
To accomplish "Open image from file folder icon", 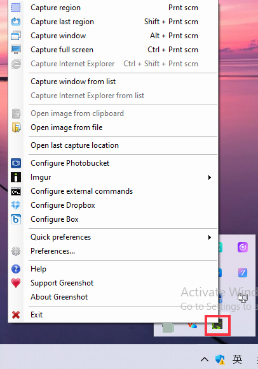I will click(x=16, y=127).
